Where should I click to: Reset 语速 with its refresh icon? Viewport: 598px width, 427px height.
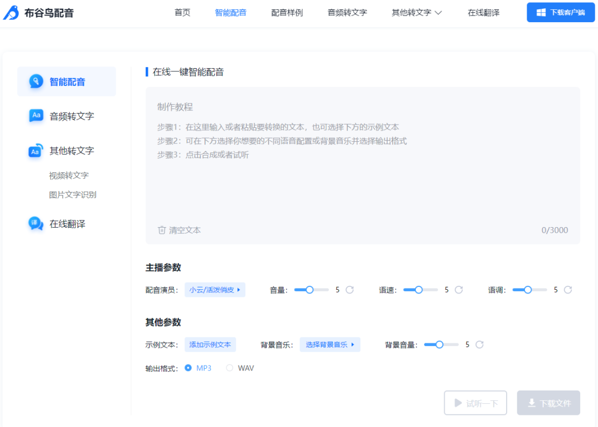459,290
